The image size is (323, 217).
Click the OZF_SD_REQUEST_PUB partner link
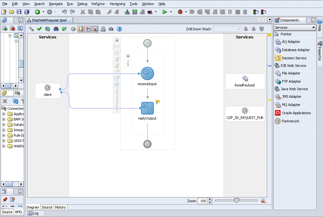(245, 113)
